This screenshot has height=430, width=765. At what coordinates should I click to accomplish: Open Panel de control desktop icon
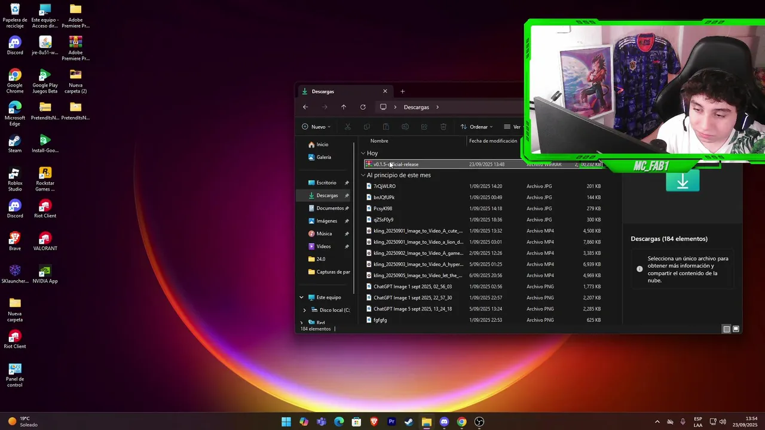tap(15, 375)
